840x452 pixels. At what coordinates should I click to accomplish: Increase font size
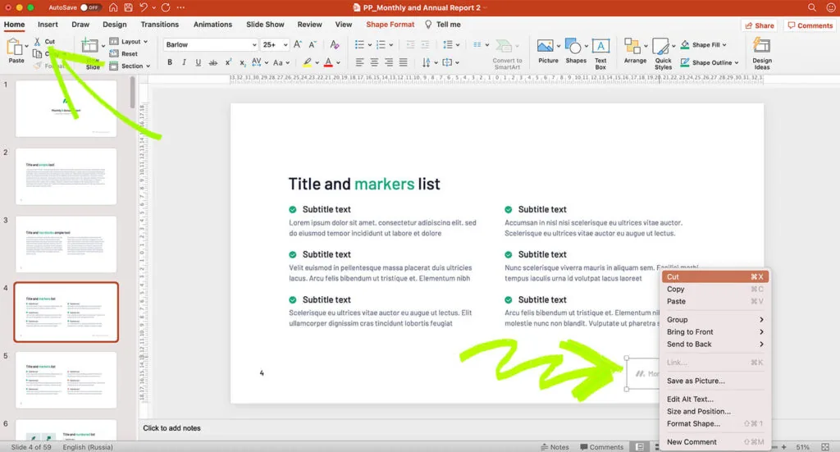(297, 44)
